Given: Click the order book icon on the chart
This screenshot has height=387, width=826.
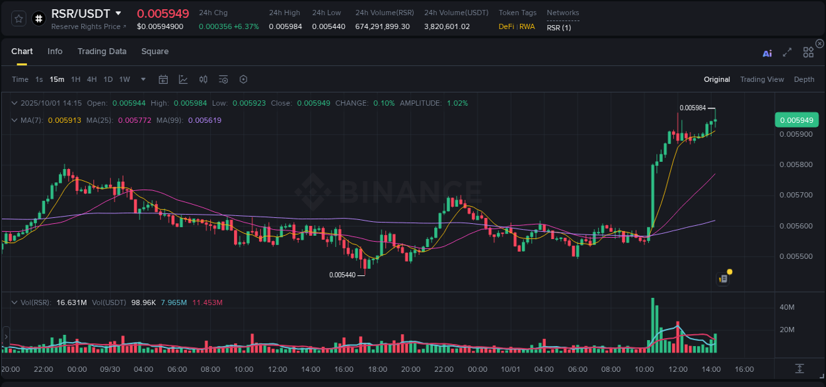Looking at the screenshot, I should (x=722, y=278).
